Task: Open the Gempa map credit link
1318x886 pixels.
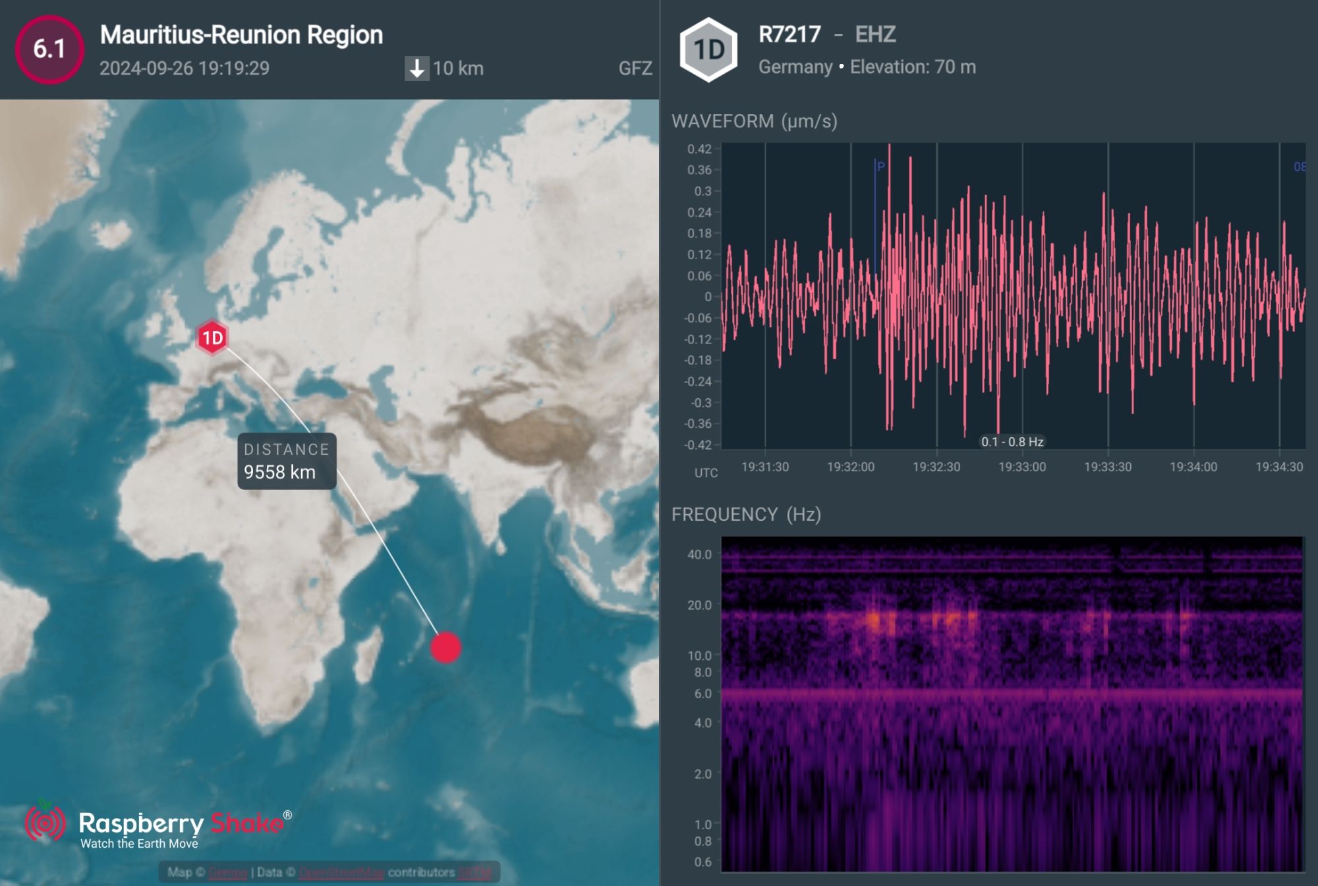Action: tap(227, 873)
